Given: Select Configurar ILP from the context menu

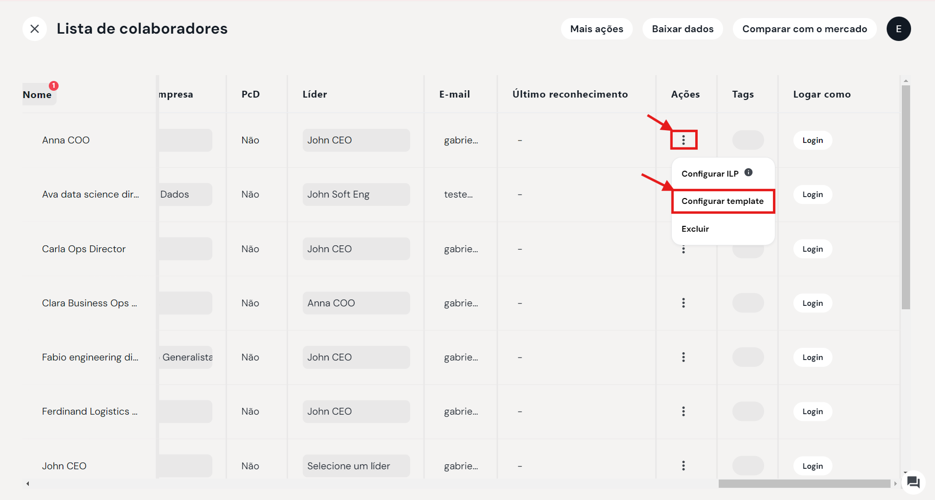Looking at the screenshot, I should point(710,174).
